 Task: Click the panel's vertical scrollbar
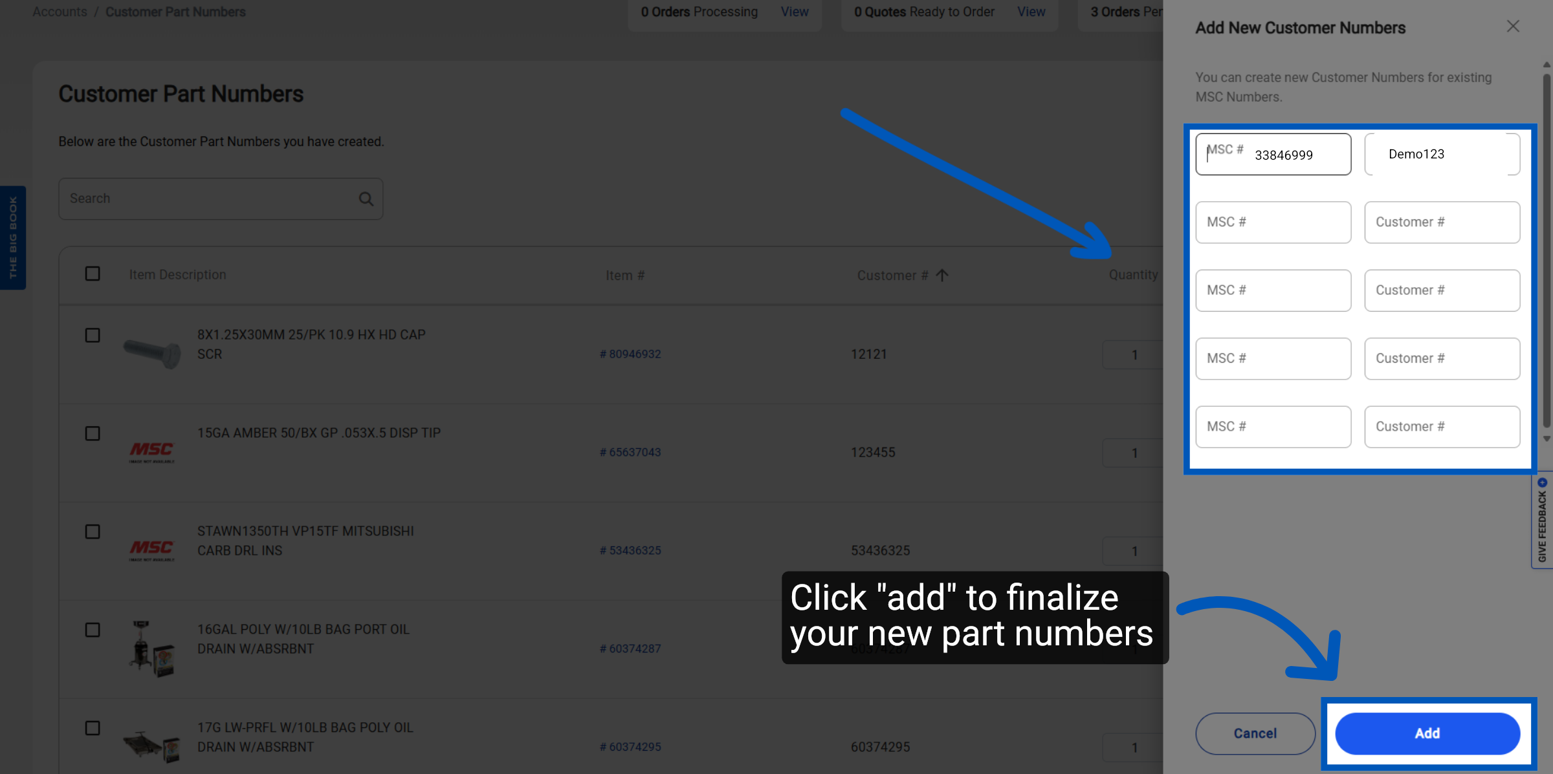(1547, 250)
